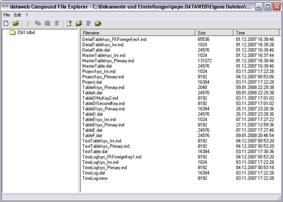This screenshot has width=283, height=202.
Task: Select file TestTable!sys_Inr.ind
Action: point(102,141)
